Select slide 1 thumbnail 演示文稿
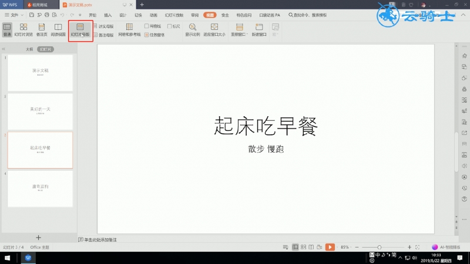This screenshot has height=264, width=470. tap(40, 73)
